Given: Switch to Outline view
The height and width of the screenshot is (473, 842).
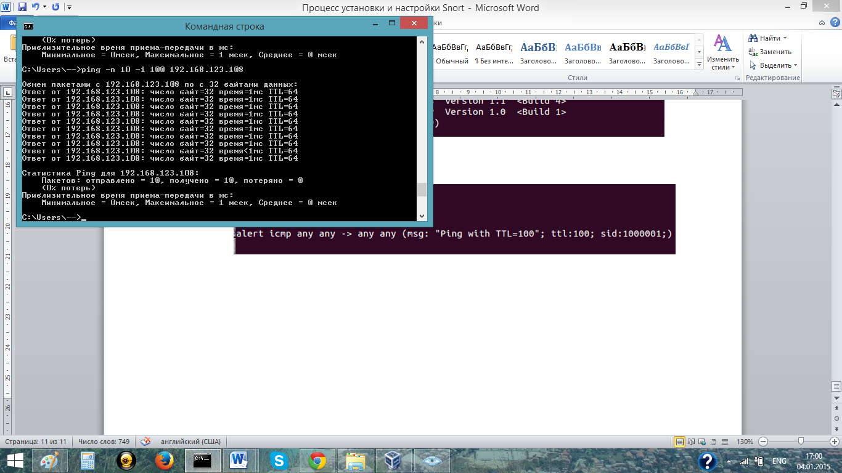Looking at the screenshot, I should (x=714, y=442).
